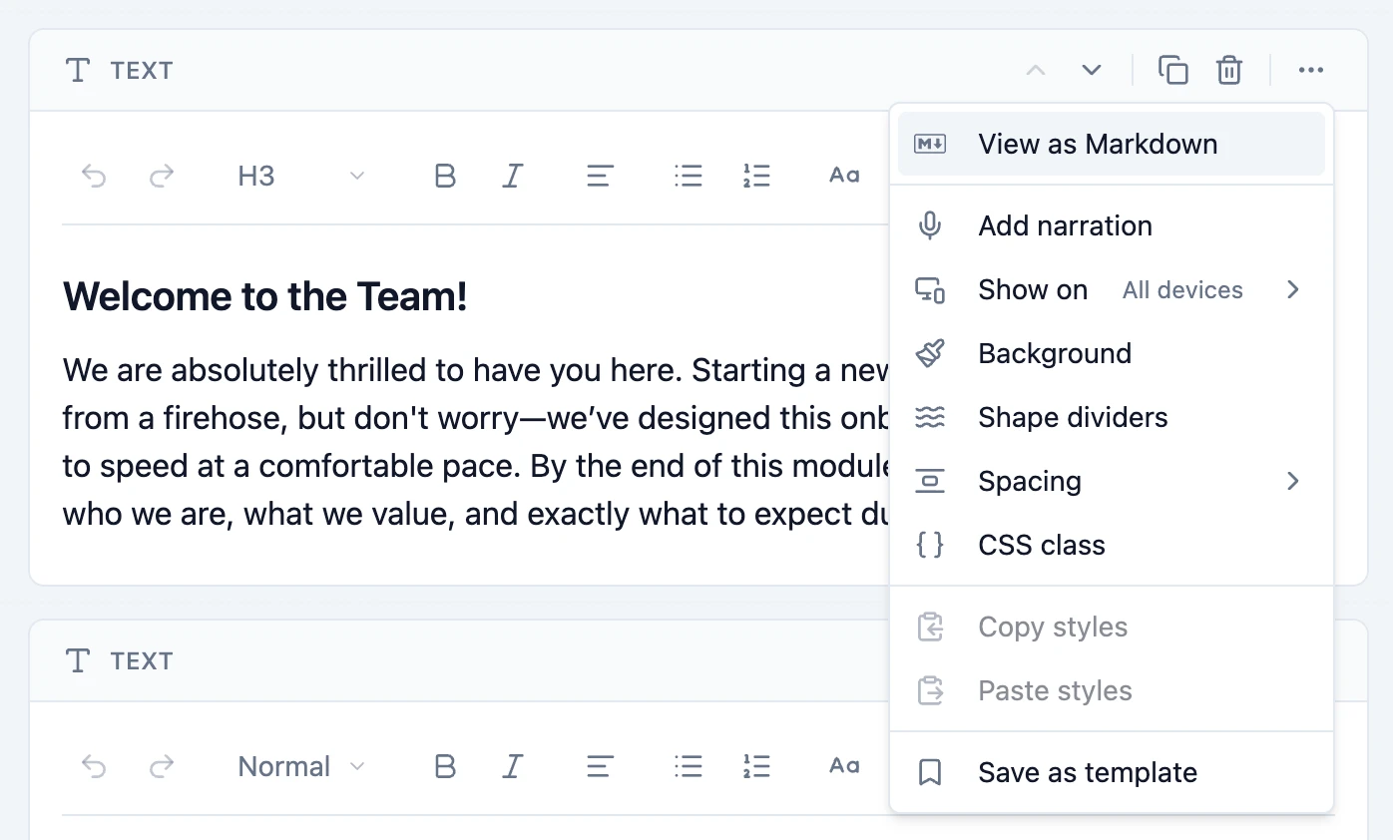Expand the Spacing submenu
Viewport: 1393px width, 840px height.
[x=1112, y=481]
